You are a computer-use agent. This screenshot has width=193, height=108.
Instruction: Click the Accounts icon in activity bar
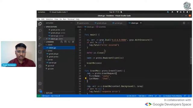click(x=40, y=83)
